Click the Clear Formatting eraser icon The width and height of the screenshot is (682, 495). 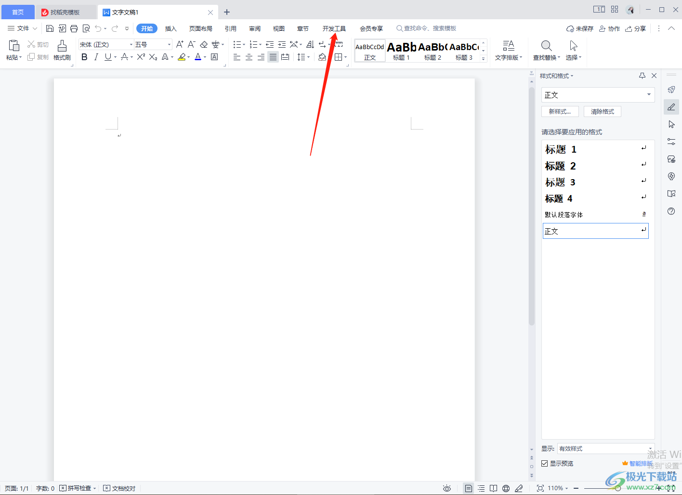tap(204, 44)
